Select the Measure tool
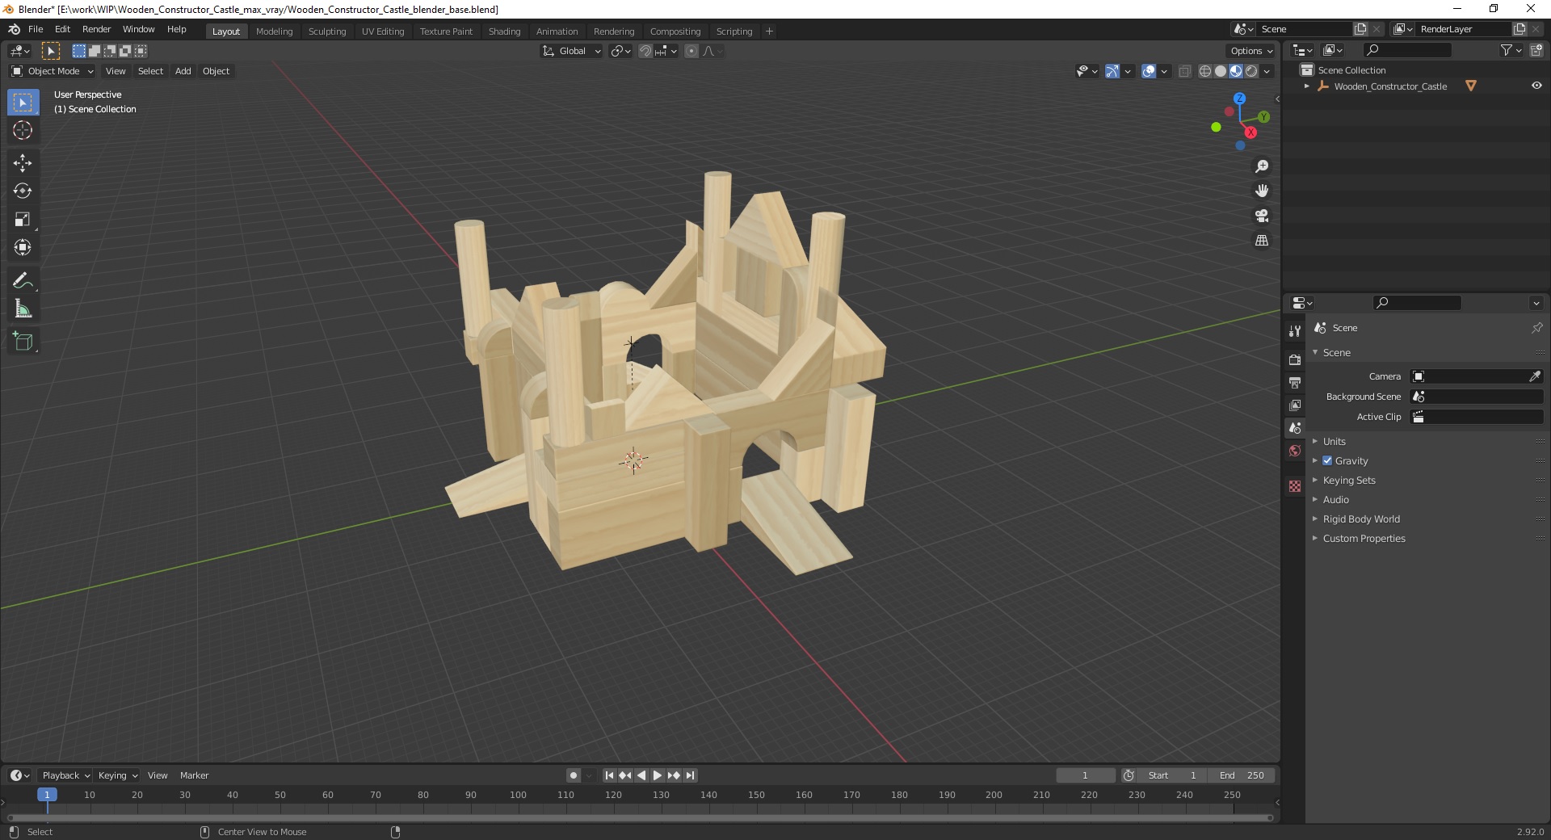Viewport: 1551px width, 840px height. tap(23, 309)
